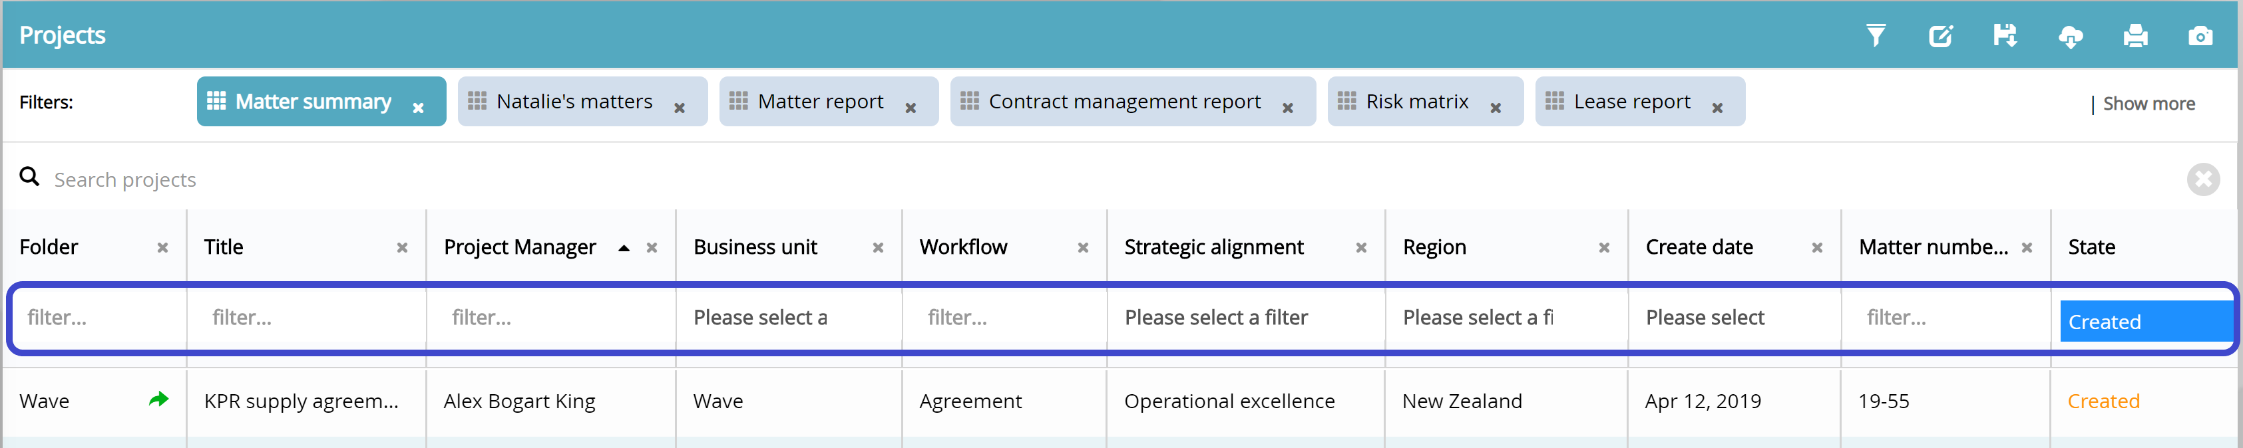Viewport: 2243px width, 448px height.
Task: Click the save disk icon in header
Action: pos(2005,36)
